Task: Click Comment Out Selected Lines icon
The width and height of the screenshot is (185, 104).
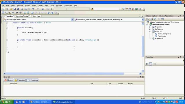Action: (x=25, y=13)
